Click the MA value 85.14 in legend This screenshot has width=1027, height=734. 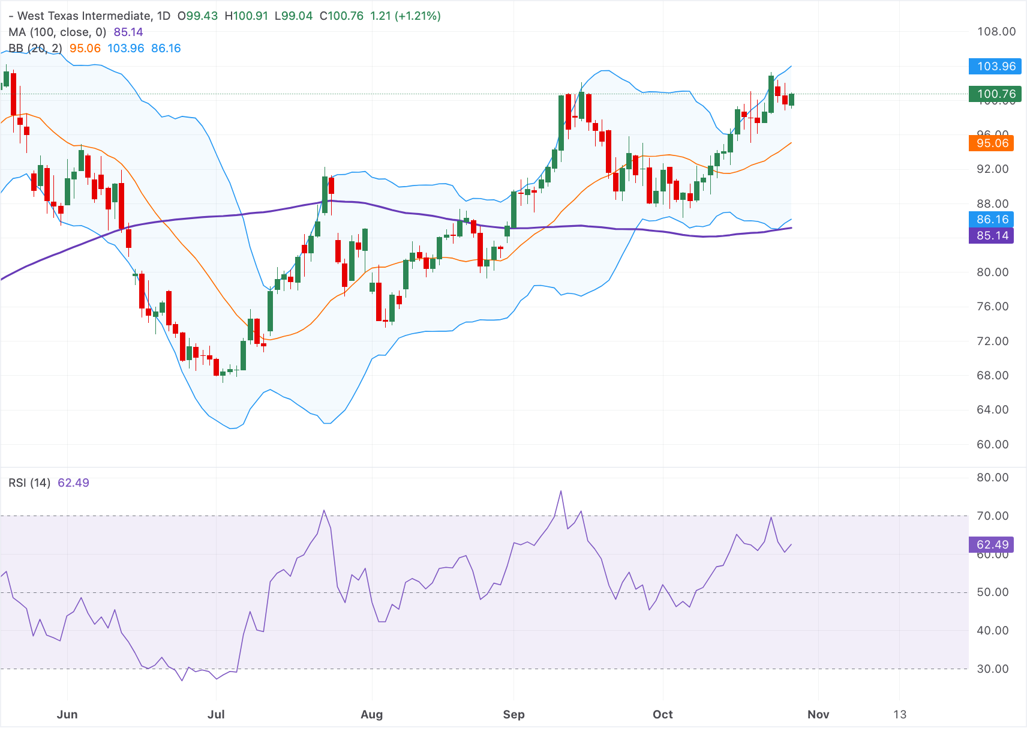128,32
